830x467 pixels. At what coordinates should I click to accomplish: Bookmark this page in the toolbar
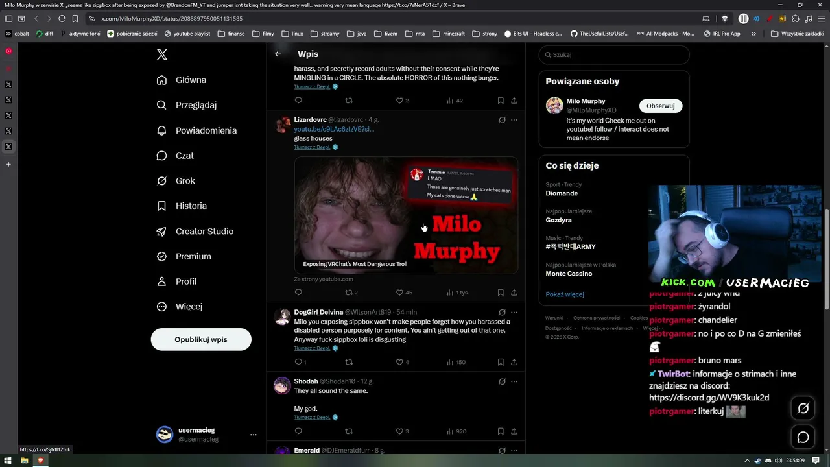pos(75,19)
